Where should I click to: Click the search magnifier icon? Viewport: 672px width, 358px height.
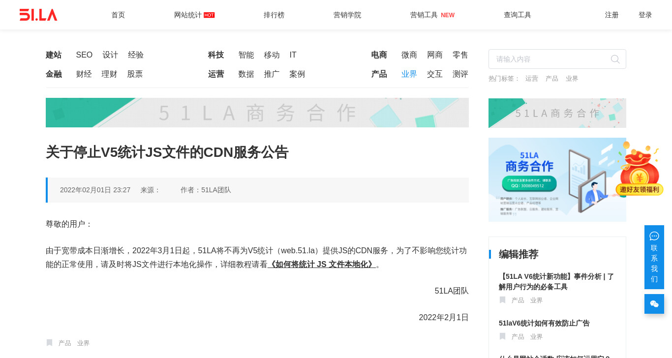(615, 59)
